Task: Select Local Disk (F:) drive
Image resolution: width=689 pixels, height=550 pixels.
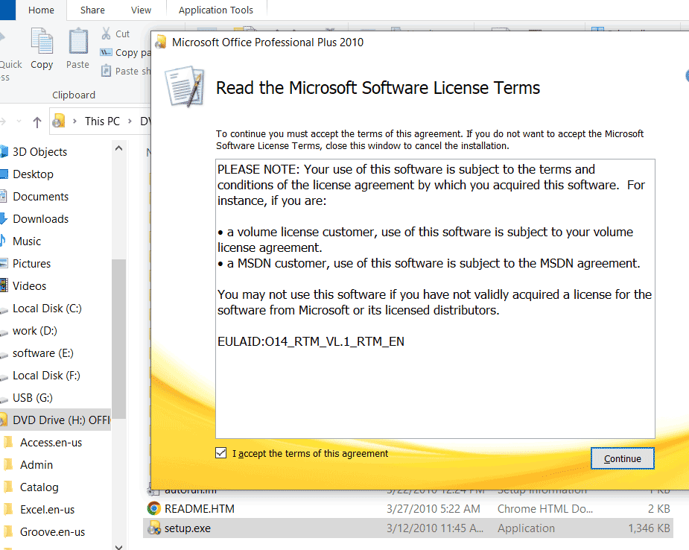Action: (x=46, y=376)
